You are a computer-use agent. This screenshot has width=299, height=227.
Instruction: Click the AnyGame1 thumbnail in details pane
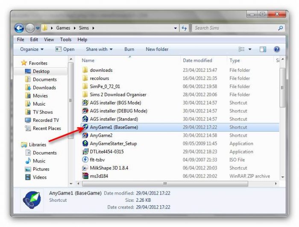coord(32,200)
